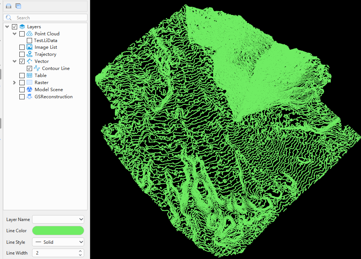
Task: Check the Test.LiData checkbox
Action: click(x=29, y=41)
